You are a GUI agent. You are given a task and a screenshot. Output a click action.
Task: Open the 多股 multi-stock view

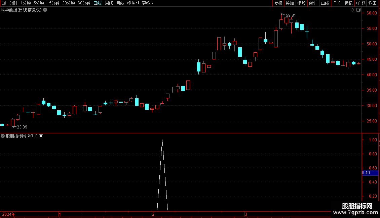tap(301, 3)
